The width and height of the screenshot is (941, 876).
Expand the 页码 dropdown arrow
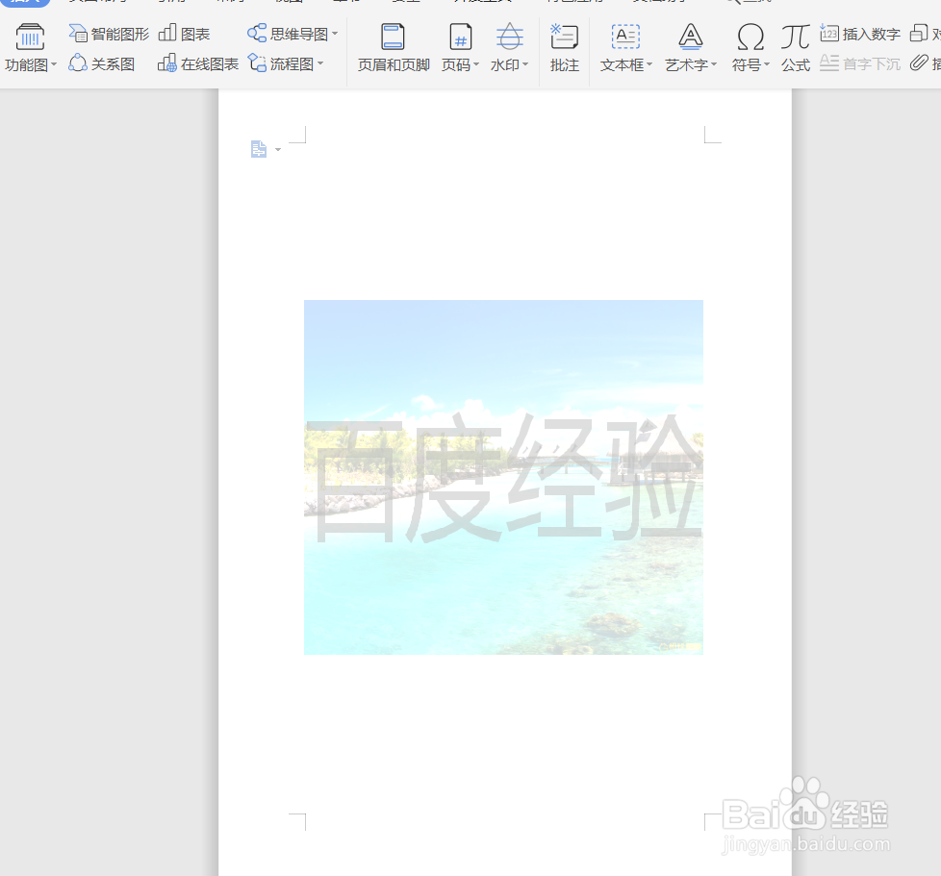(476, 64)
